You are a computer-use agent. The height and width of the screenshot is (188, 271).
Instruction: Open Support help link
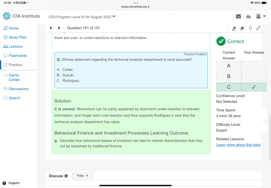[11, 183]
